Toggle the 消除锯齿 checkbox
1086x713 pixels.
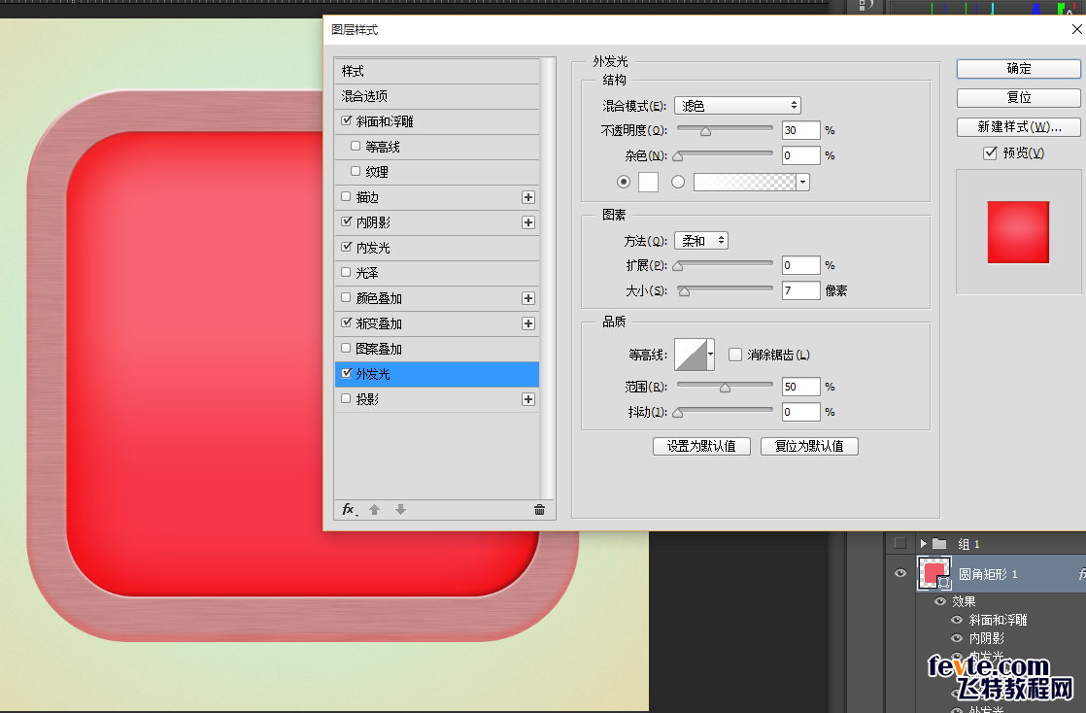tap(735, 355)
